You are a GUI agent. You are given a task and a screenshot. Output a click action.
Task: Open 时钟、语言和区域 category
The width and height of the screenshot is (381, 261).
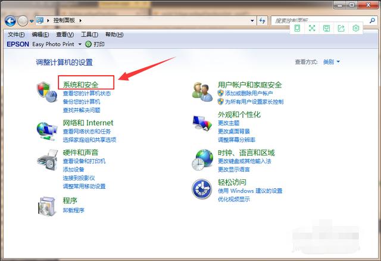click(x=246, y=153)
